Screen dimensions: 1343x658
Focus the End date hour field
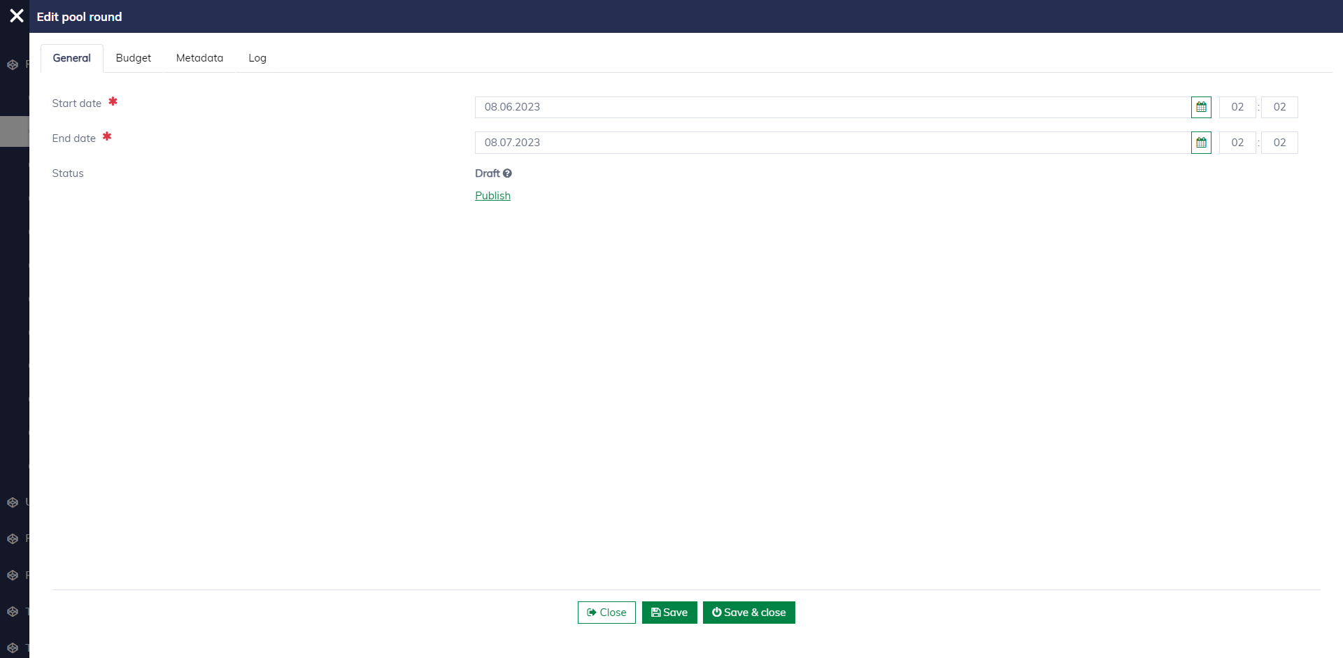pos(1237,143)
